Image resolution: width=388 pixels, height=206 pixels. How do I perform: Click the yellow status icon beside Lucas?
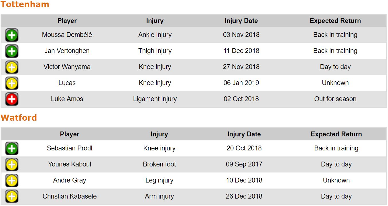[x=12, y=83]
